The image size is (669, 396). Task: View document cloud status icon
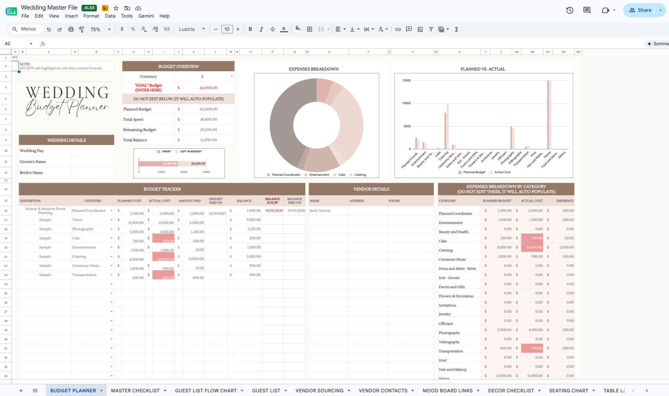(138, 8)
